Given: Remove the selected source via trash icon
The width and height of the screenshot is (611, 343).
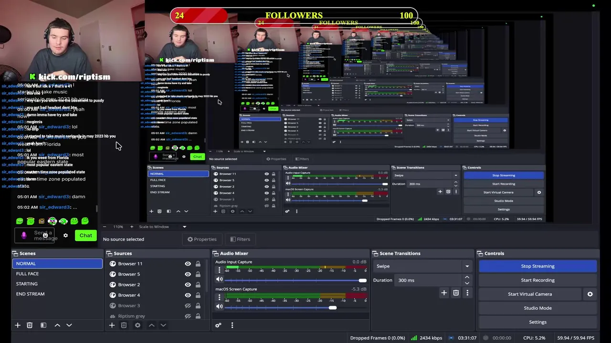Looking at the screenshot, I should tap(124, 325).
